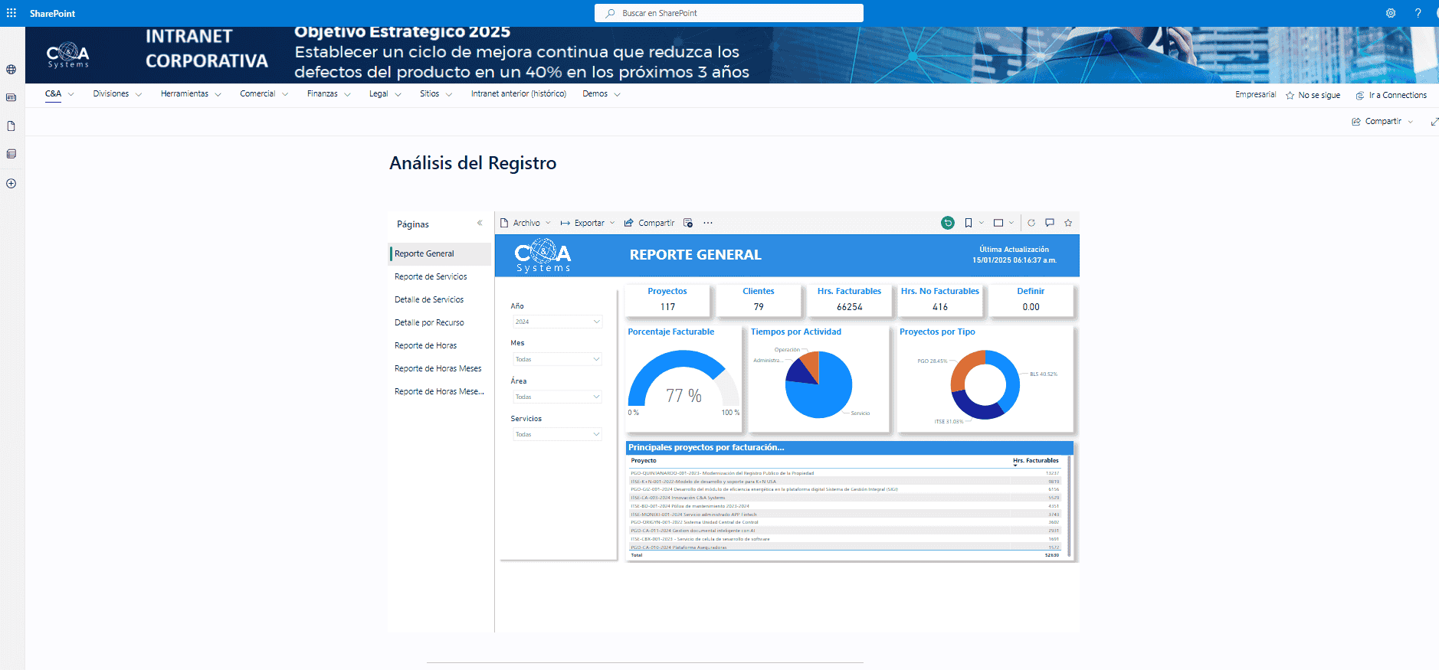The width and height of the screenshot is (1439, 670).
Task: Select the Reporte General page
Action: pos(440,253)
